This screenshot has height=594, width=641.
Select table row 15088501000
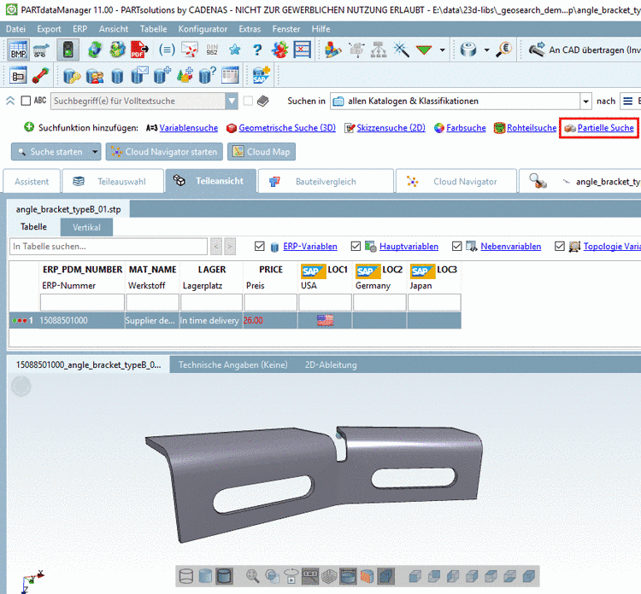pos(235,321)
